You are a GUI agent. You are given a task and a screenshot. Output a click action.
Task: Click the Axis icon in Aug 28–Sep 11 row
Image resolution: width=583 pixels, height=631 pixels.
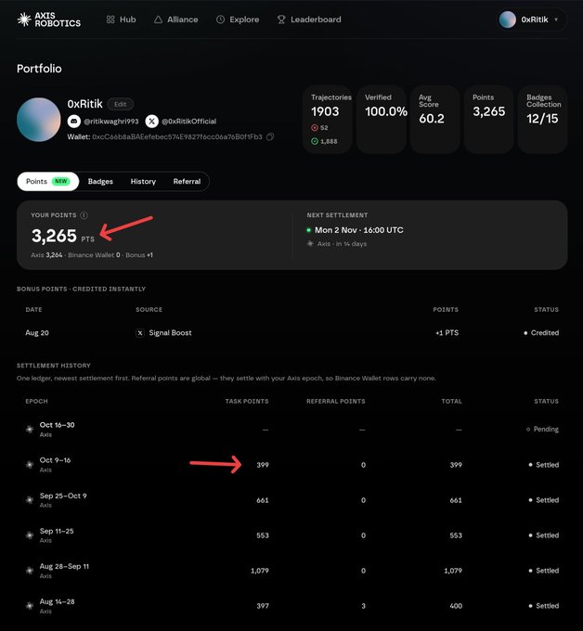click(x=30, y=571)
